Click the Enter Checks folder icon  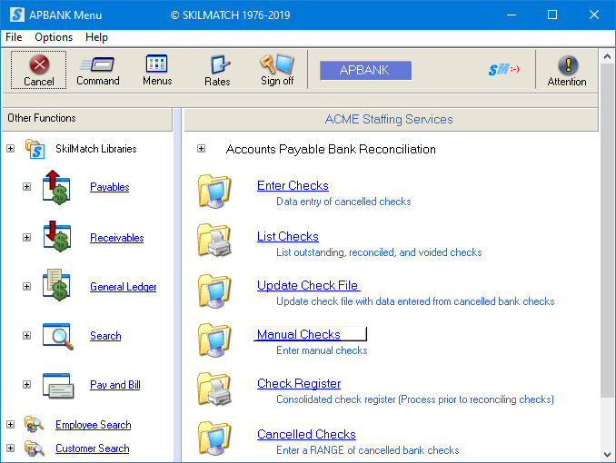click(x=214, y=192)
